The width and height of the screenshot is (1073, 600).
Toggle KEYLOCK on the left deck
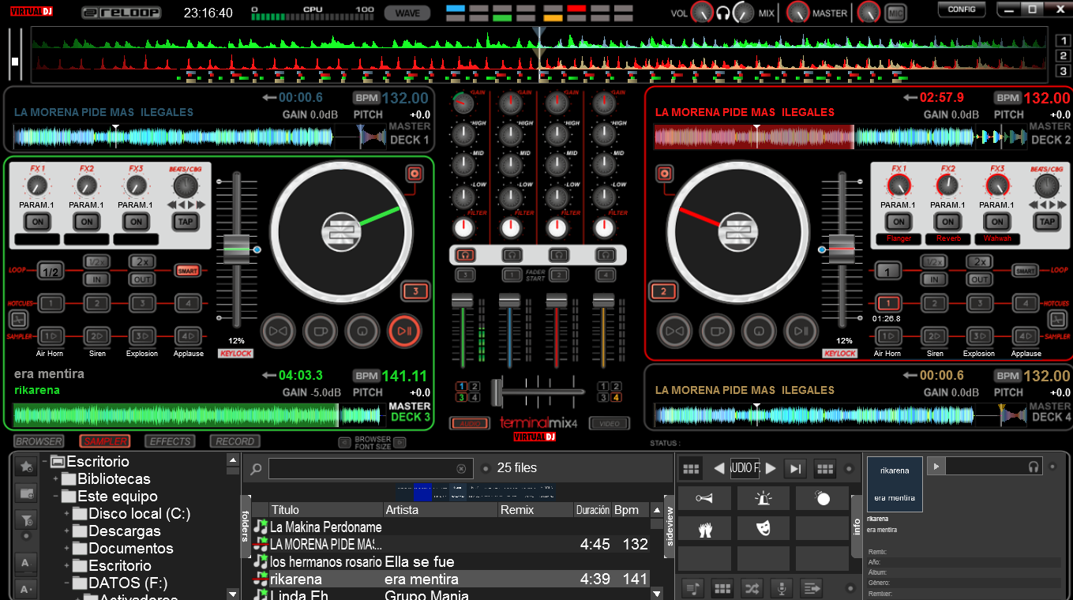235,354
